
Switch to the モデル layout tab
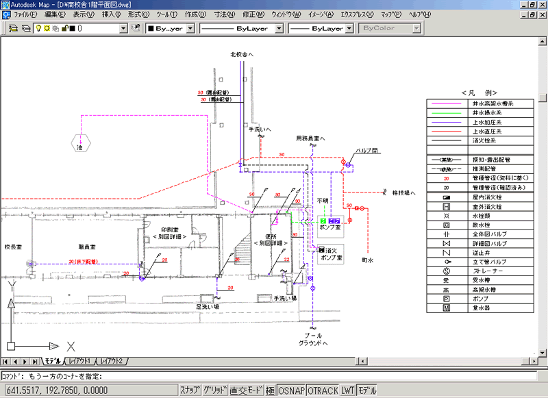53,361
